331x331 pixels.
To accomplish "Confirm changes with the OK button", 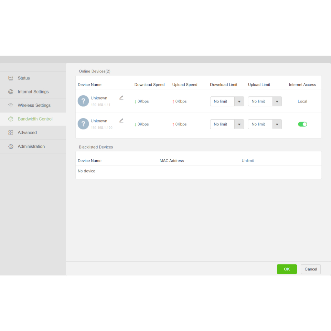I will pyautogui.click(x=287, y=269).
